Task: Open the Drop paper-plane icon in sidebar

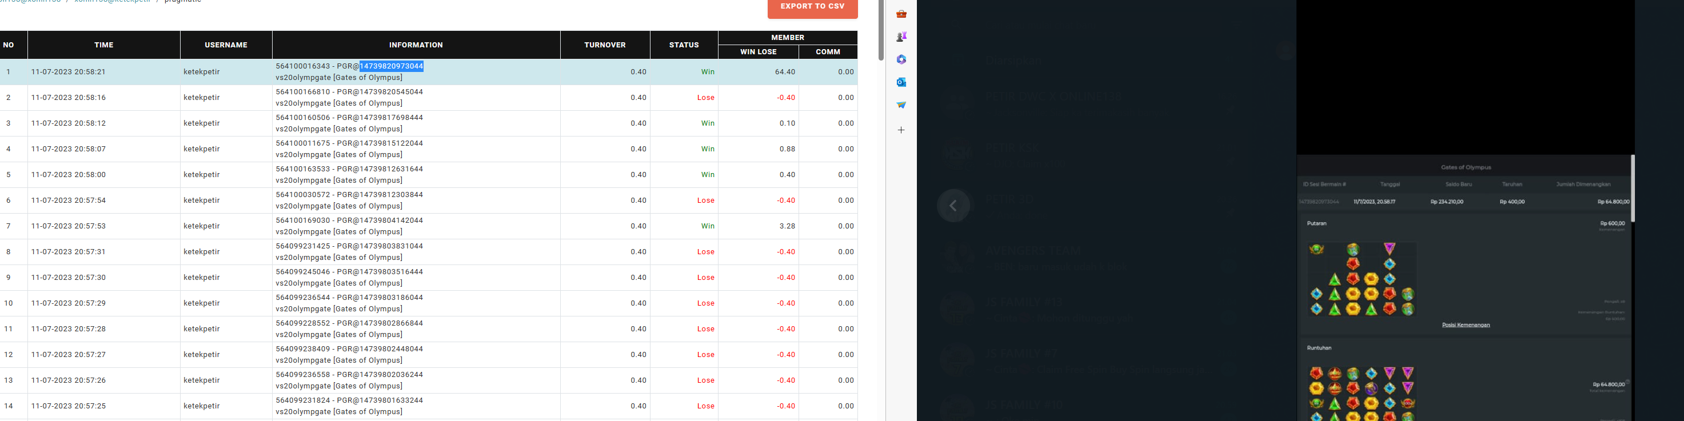Action: (x=901, y=105)
